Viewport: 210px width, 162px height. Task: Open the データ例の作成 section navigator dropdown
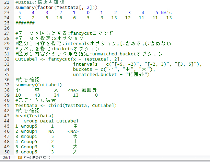click(34, 158)
